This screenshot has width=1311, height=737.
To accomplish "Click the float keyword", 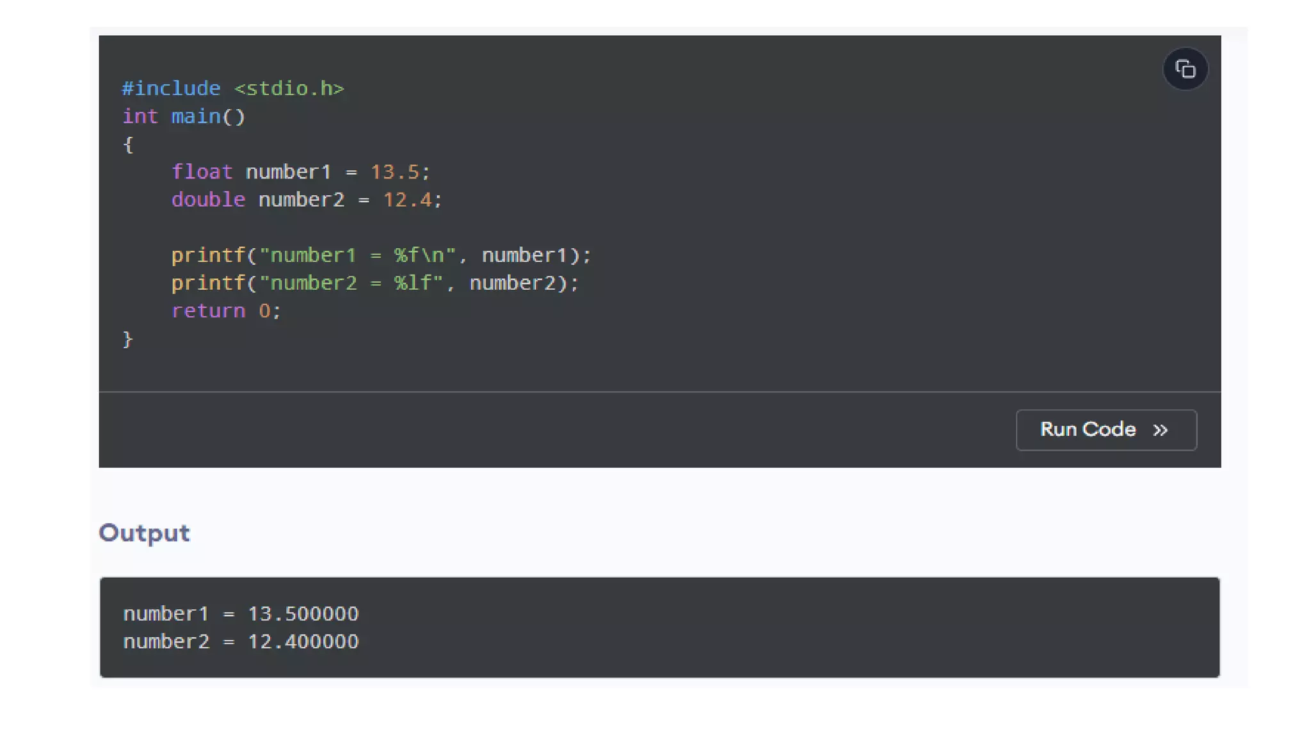I will click(x=202, y=172).
